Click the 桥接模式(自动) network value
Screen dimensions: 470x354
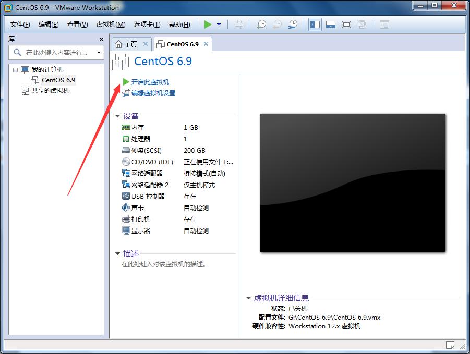204,174
